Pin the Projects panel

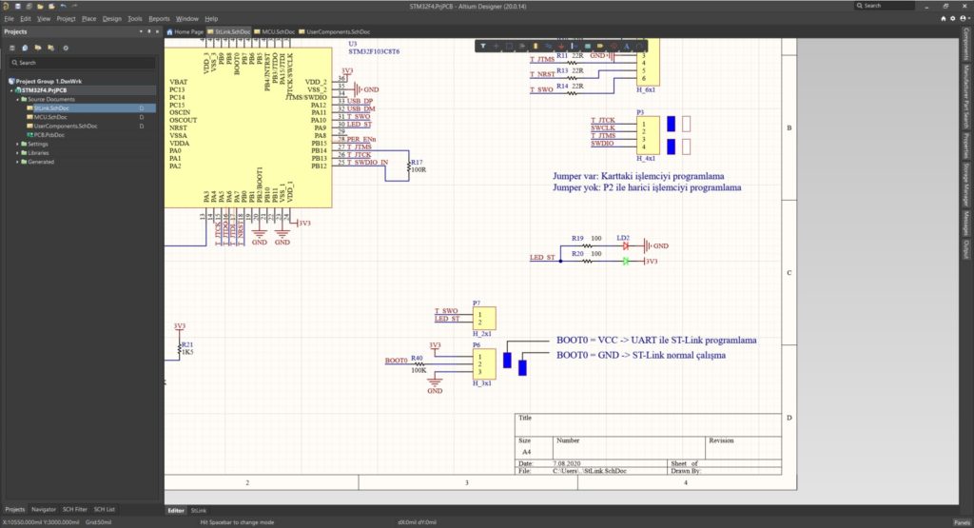point(149,31)
